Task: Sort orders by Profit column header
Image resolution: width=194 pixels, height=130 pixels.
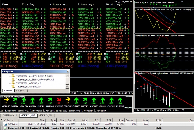Action: coord(156,120)
